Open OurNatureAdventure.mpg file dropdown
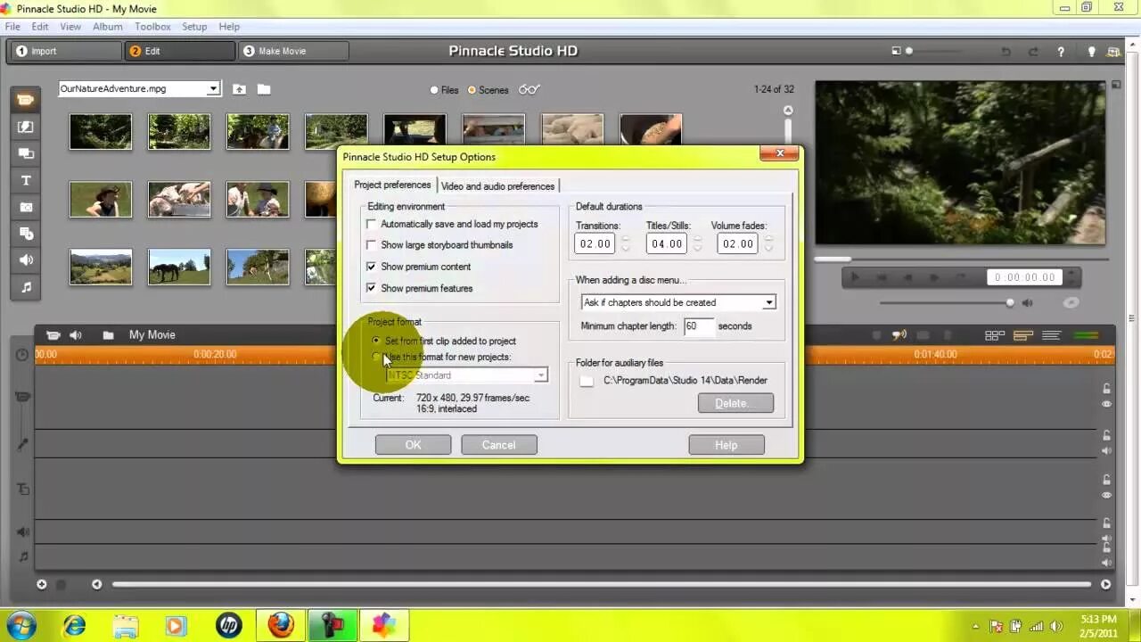The image size is (1141, 642). (213, 89)
